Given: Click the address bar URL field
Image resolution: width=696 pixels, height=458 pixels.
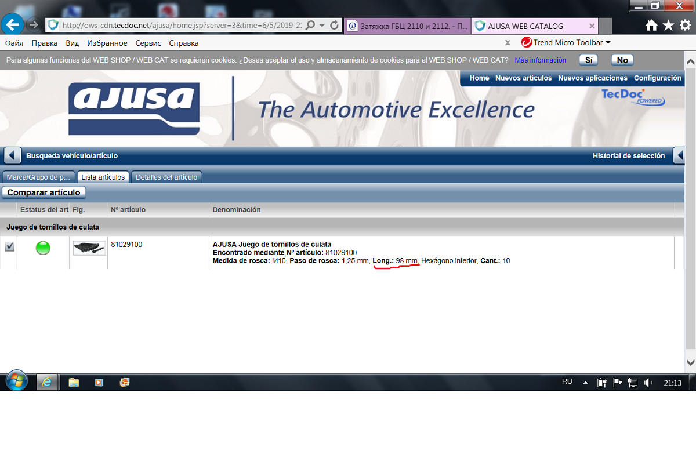Looking at the screenshot, I should (x=182, y=26).
